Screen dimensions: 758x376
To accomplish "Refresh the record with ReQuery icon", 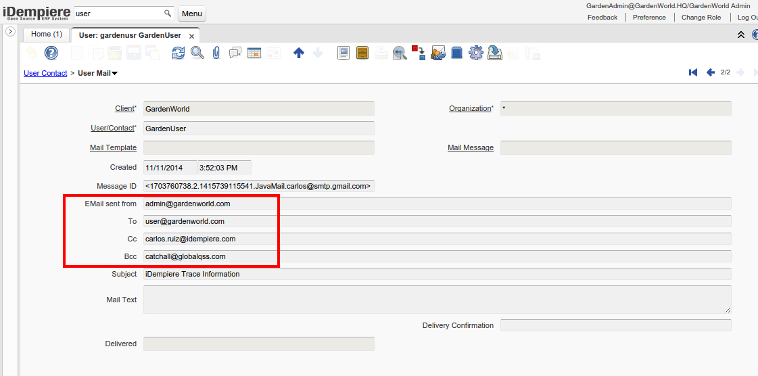I will [179, 53].
